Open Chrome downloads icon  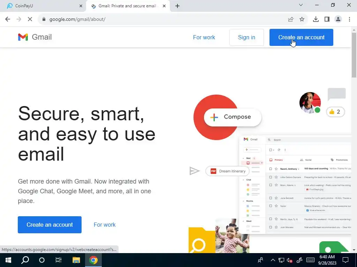pyautogui.click(x=316, y=19)
